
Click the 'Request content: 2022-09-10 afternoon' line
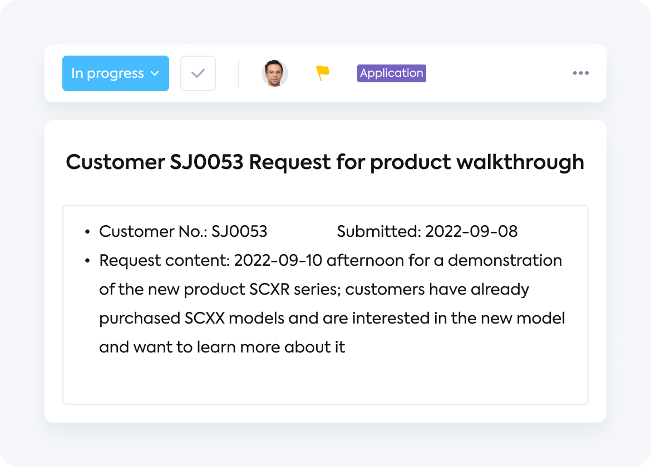331,260
